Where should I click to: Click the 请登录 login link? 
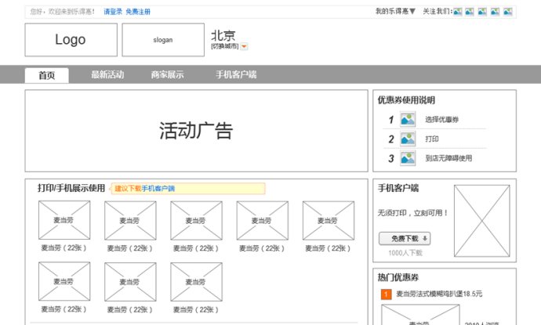(113, 12)
